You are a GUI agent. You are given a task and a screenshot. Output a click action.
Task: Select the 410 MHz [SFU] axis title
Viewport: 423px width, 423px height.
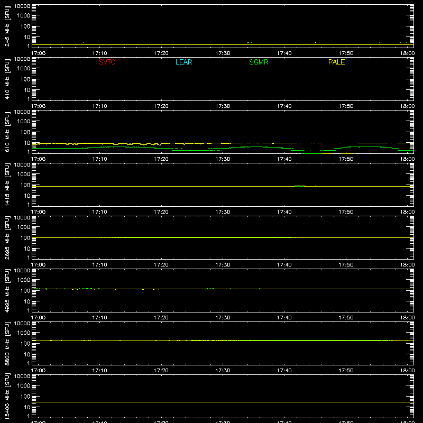click(7, 79)
